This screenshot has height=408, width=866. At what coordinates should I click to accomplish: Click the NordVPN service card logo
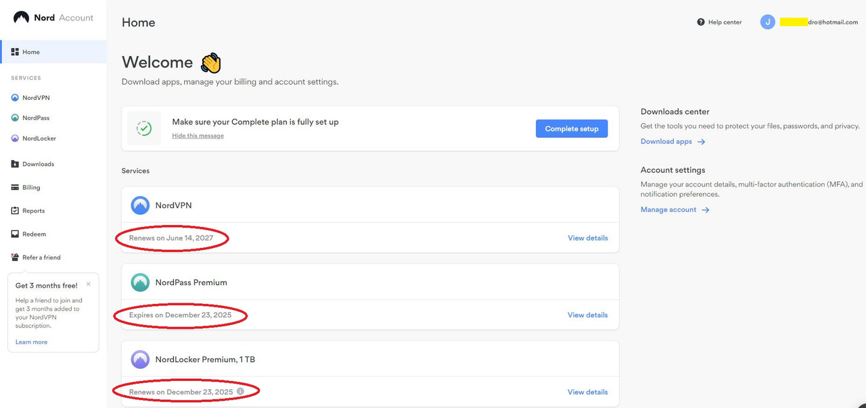(x=140, y=205)
